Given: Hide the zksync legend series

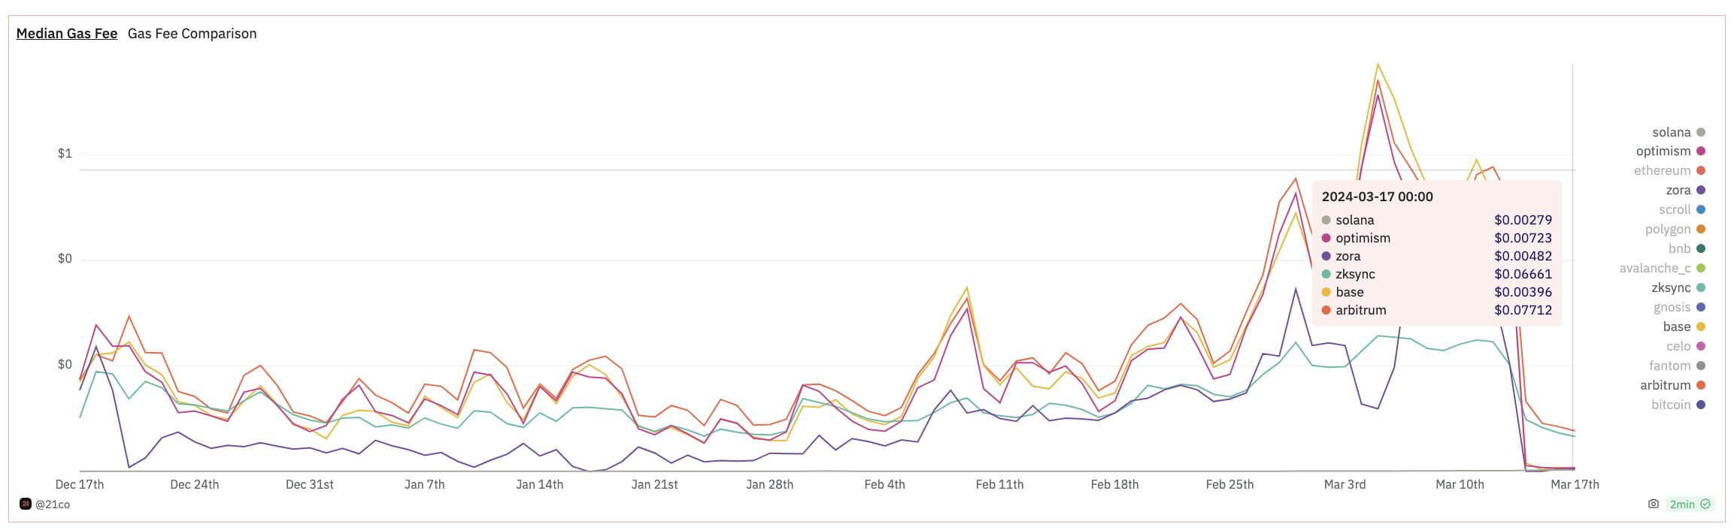Looking at the screenshot, I should (1671, 288).
